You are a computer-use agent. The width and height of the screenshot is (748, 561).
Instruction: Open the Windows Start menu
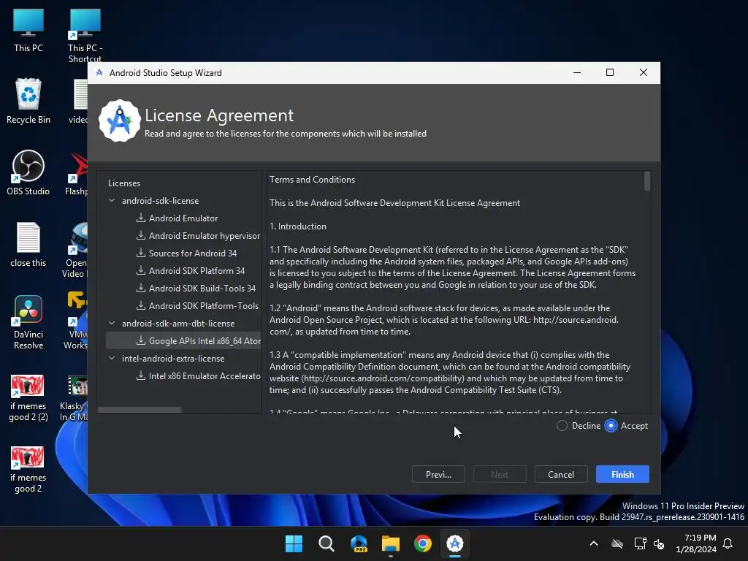click(294, 543)
